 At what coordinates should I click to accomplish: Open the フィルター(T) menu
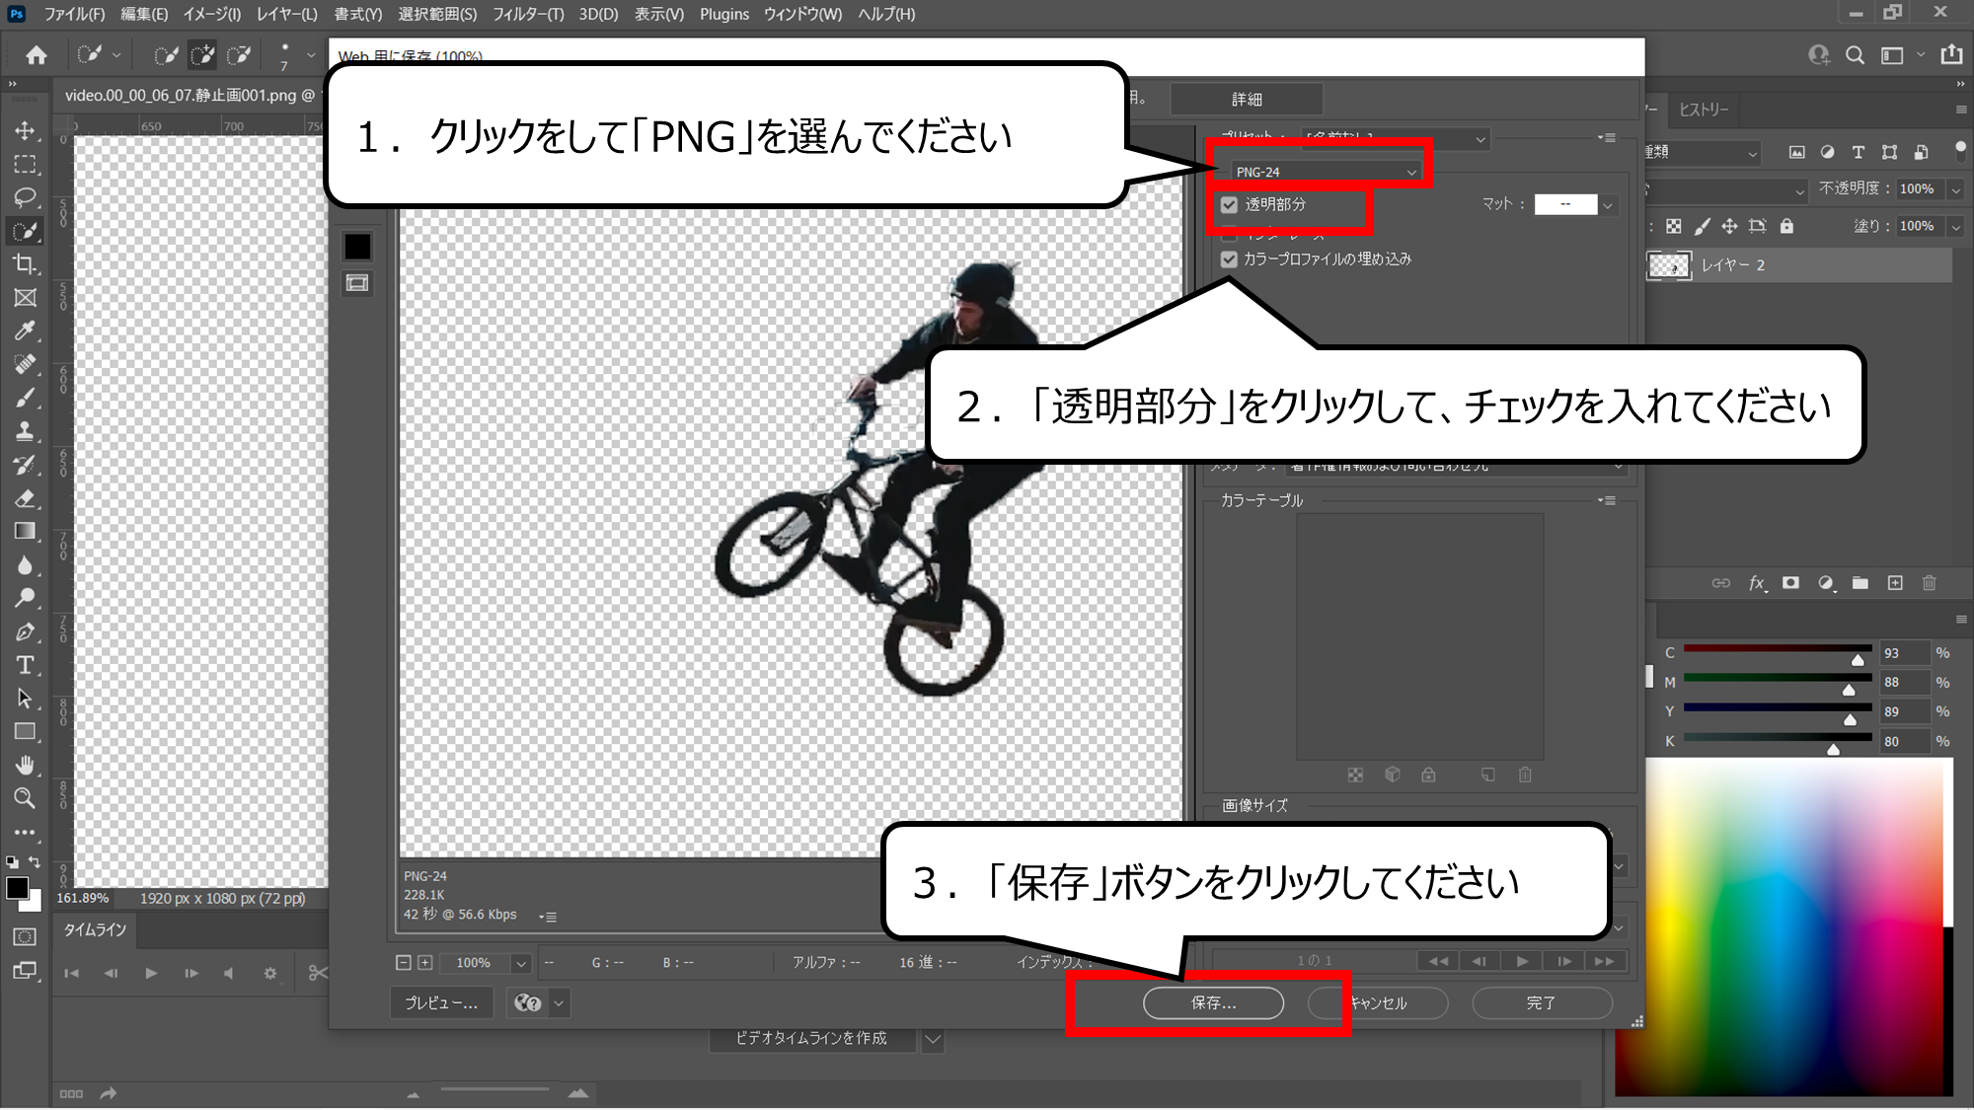pyautogui.click(x=528, y=14)
